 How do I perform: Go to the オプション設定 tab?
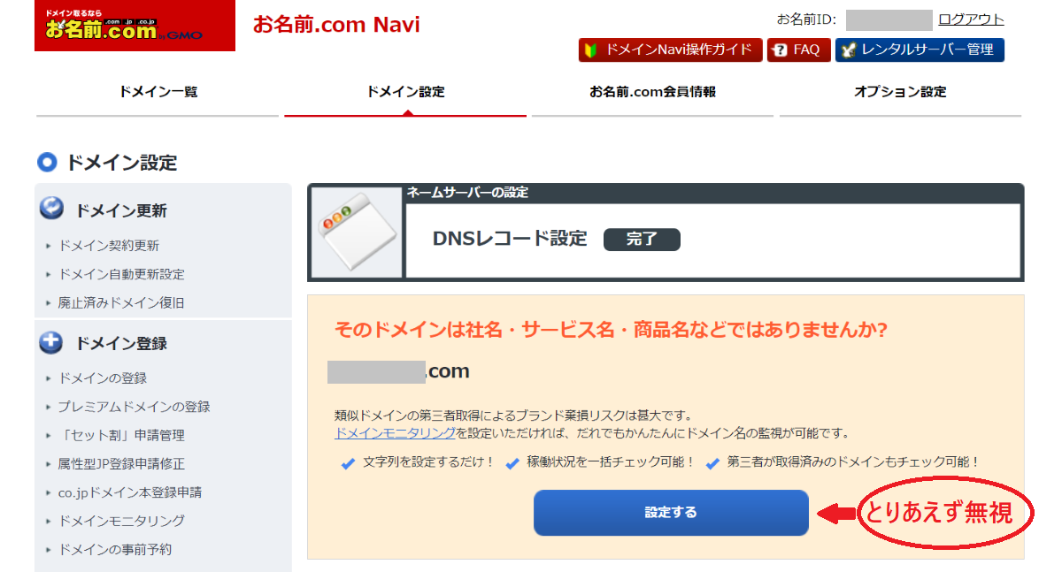pyautogui.click(x=900, y=92)
